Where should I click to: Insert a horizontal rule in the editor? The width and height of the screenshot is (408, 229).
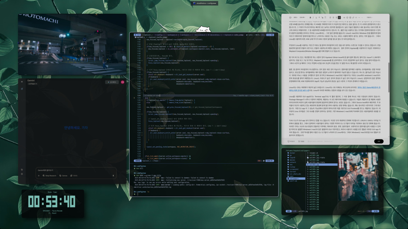coord(359,18)
